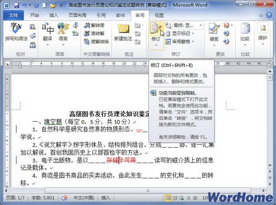Screen dimensions: 276x205
Task: Collapse the ribbon with the caret icon
Action: pos(261,15)
